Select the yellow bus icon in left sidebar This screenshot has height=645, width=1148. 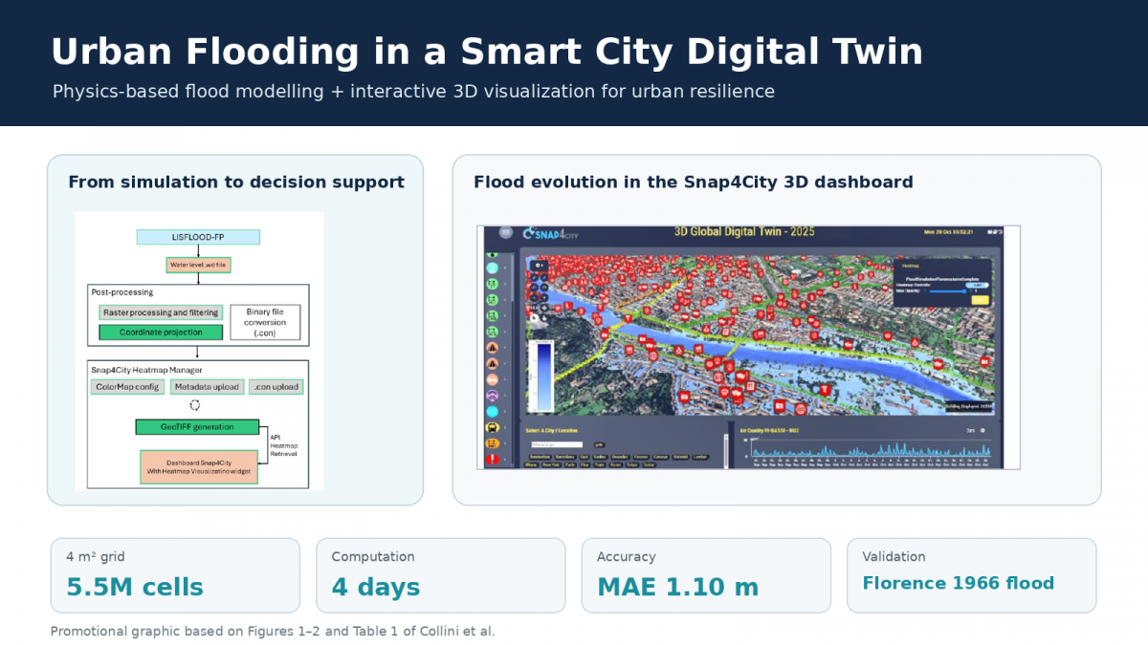click(x=492, y=427)
